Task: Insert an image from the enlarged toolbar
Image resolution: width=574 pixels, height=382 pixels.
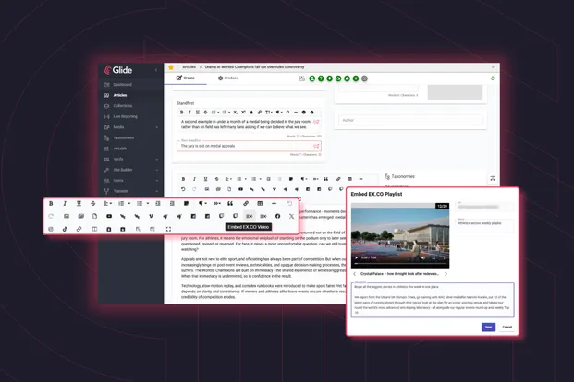Action: pyautogui.click(x=67, y=216)
